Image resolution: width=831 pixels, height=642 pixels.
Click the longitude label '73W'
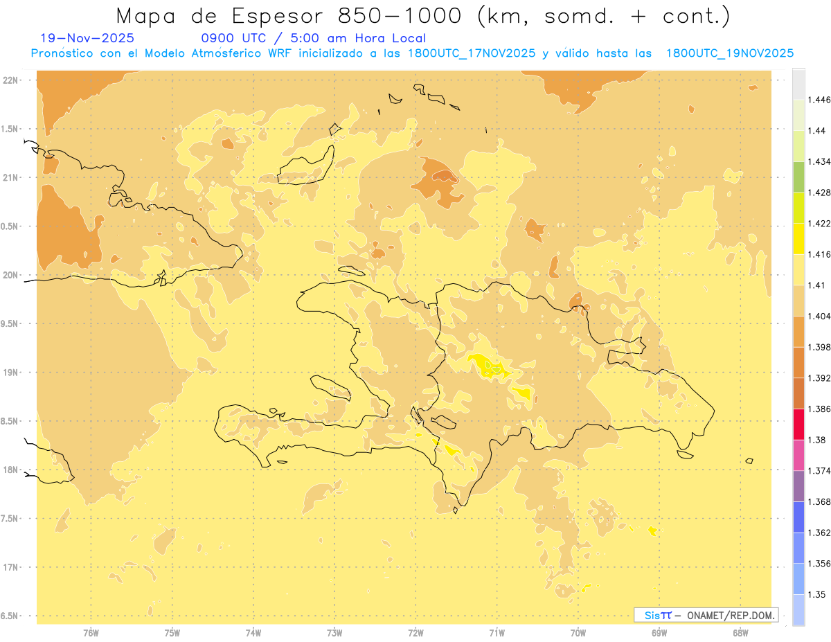point(334,632)
